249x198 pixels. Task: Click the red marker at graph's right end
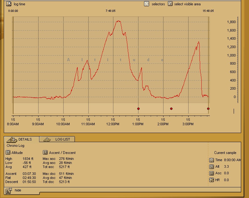(x=208, y=109)
